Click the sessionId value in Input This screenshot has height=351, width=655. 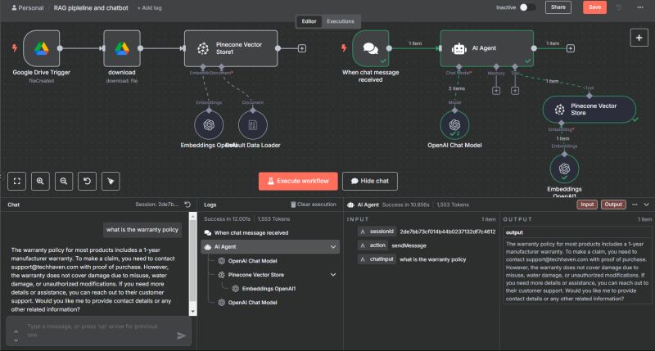(x=447, y=232)
